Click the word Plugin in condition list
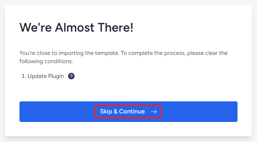 56,76
